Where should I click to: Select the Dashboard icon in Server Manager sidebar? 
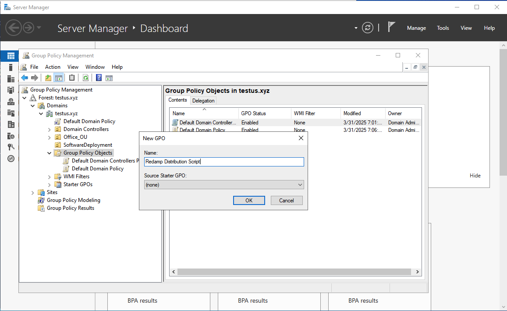[x=11, y=56]
